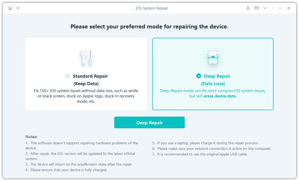Screen dimensions: 299x181
Task: Start repair with Deep Repair button
Action: (x=149, y=122)
